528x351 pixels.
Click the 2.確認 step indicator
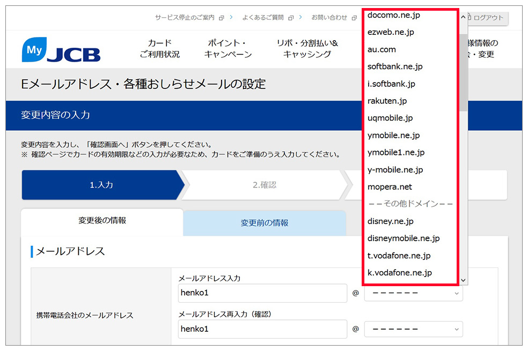pyautogui.click(x=265, y=185)
